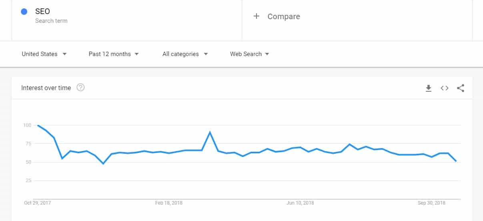
Task: Click the Search term subtitle under SEO
Action: pyautogui.click(x=51, y=21)
